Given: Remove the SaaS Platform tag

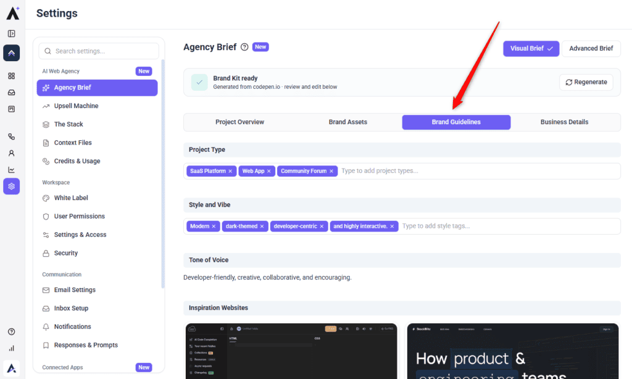Looking at the screenshot, I should pyautogui.click(x=230, y=172).
